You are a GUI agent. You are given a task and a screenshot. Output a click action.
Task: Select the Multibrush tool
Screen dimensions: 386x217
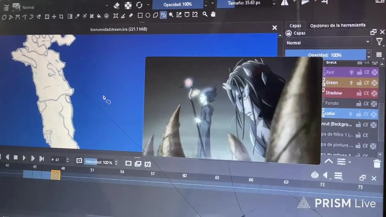[39, 17]
